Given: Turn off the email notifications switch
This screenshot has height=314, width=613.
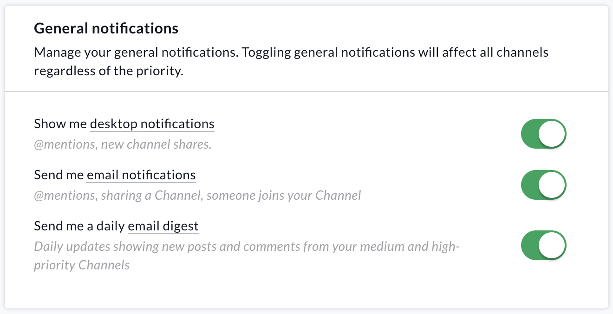Looking at the screenshot, I should pos(544,185).
